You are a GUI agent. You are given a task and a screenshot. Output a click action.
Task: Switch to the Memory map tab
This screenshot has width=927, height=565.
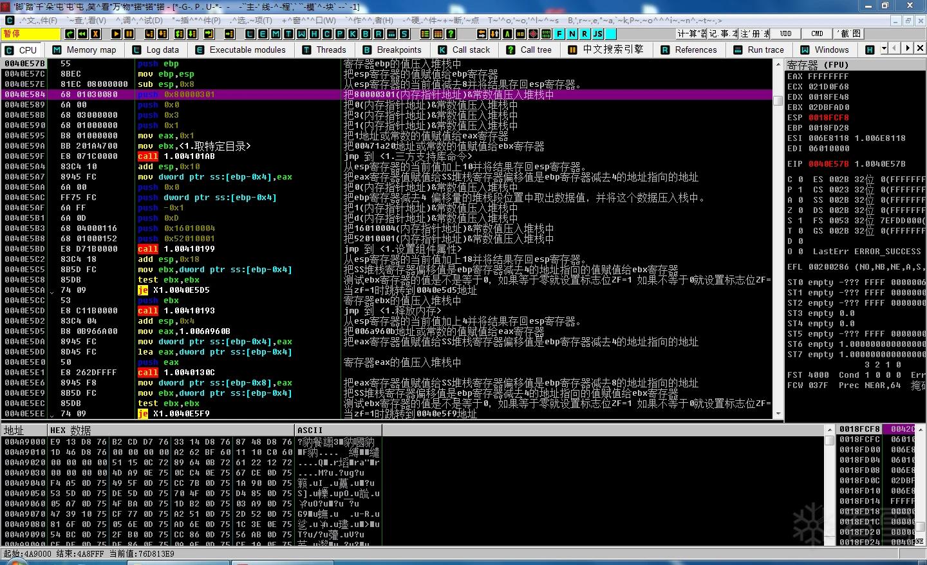pyautogui.click(x=84, y=50)
